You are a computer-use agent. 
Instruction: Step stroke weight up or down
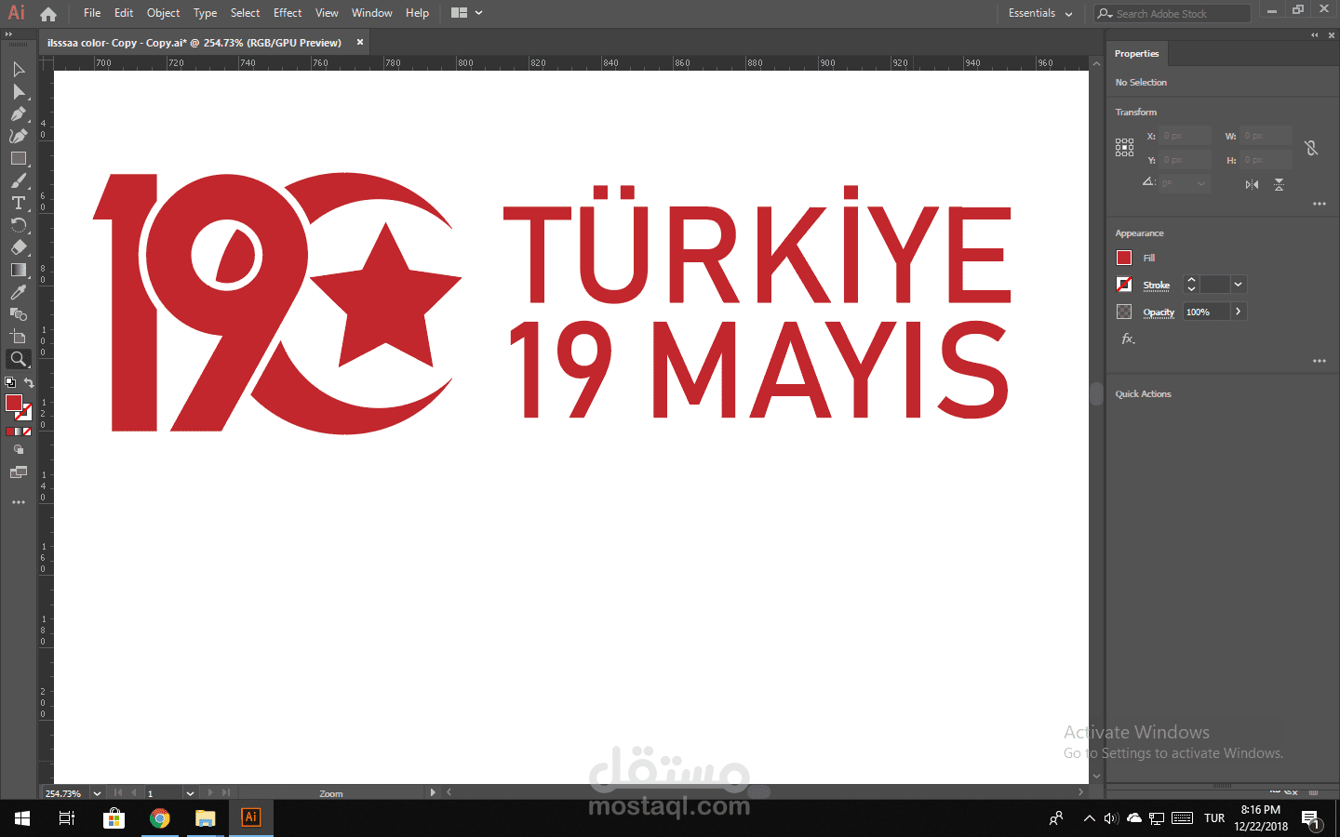(1191, 285)
